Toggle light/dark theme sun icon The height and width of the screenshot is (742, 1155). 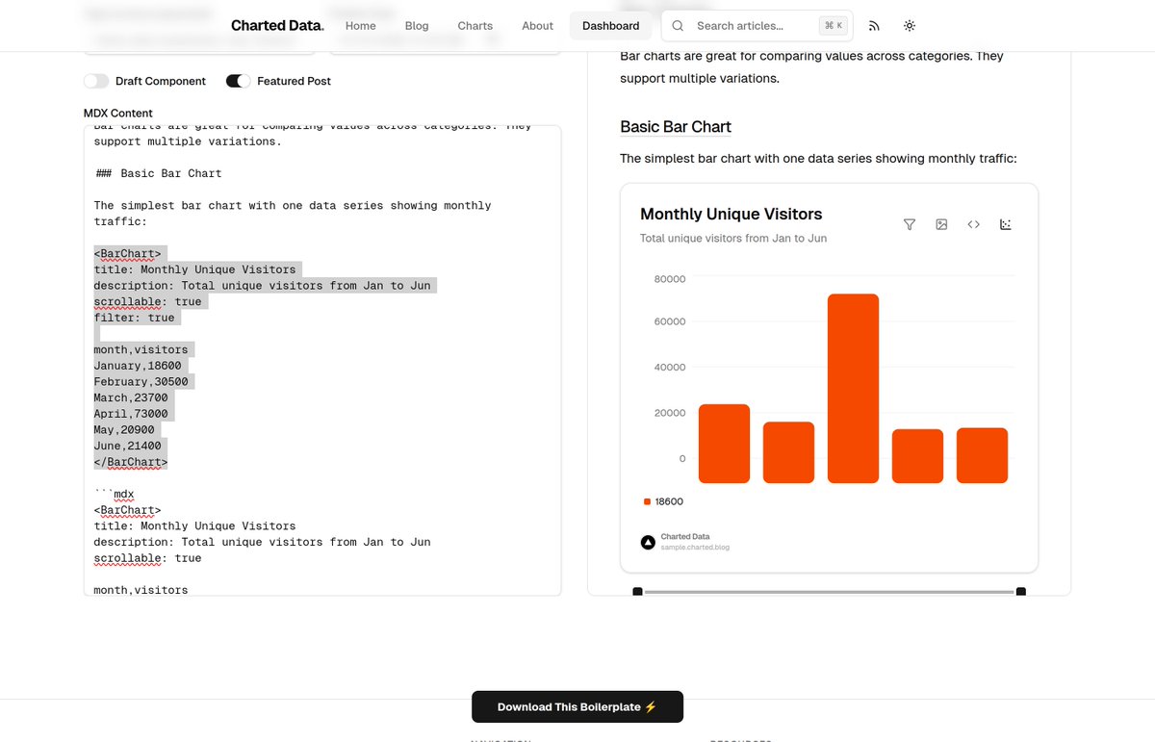(910, 26)
